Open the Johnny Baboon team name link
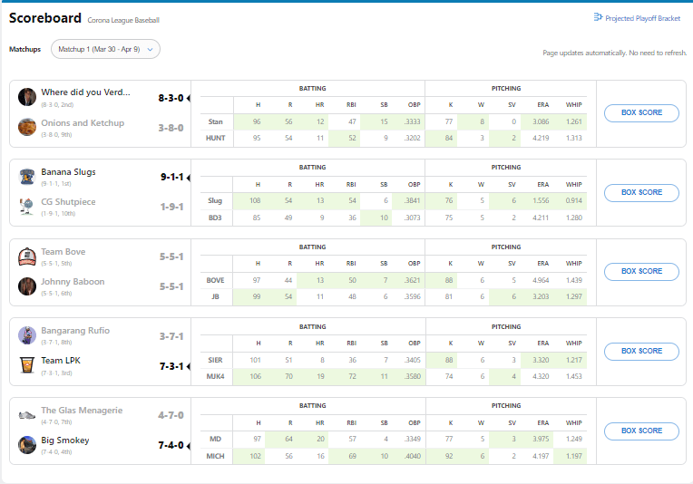 point(73,282)
